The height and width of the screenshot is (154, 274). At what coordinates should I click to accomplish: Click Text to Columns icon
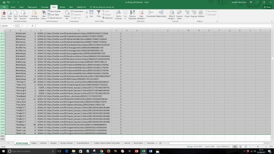click(x=118, y=15)
